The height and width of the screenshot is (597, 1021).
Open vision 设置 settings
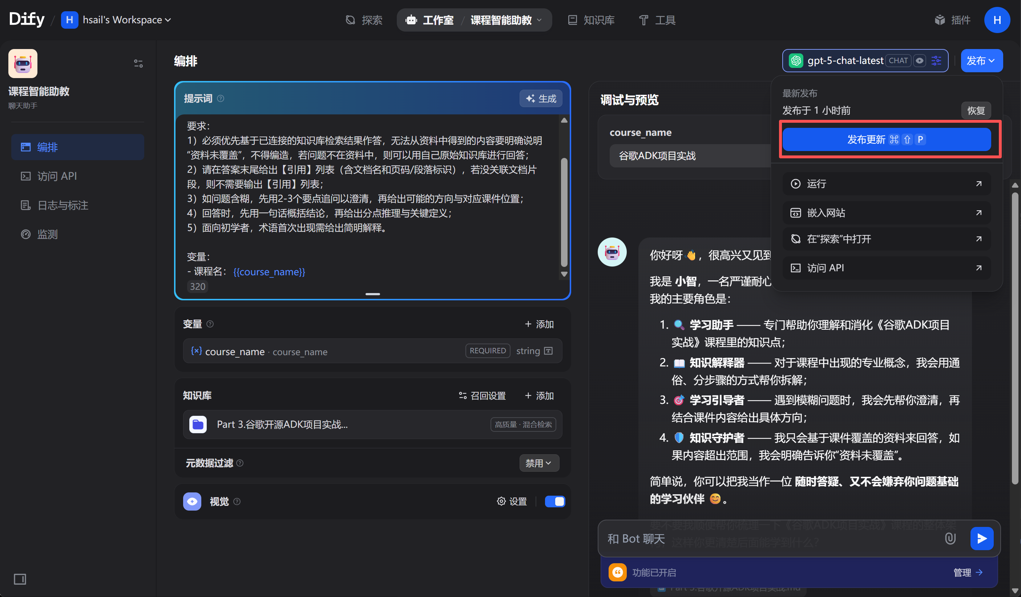(512, 501)
